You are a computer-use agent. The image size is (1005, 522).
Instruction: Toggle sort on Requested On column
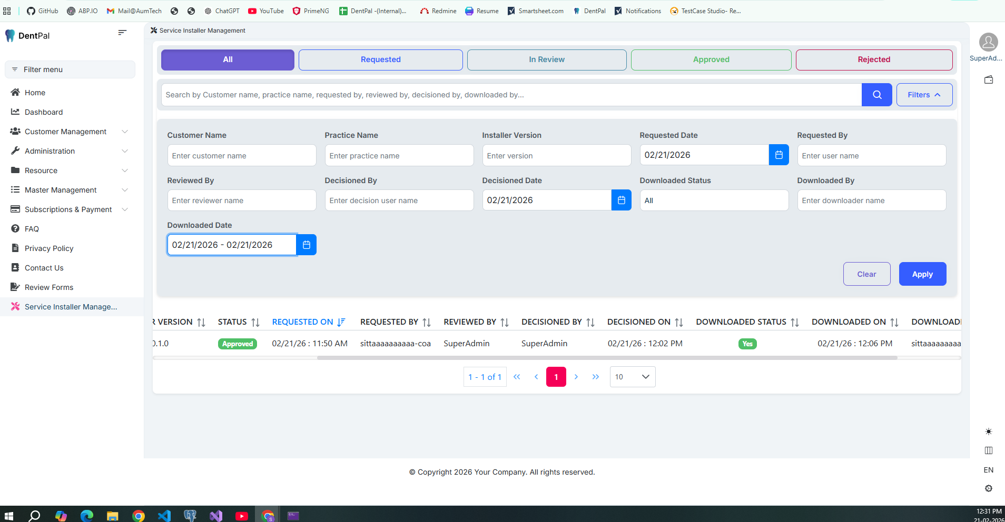pos(341,322)
